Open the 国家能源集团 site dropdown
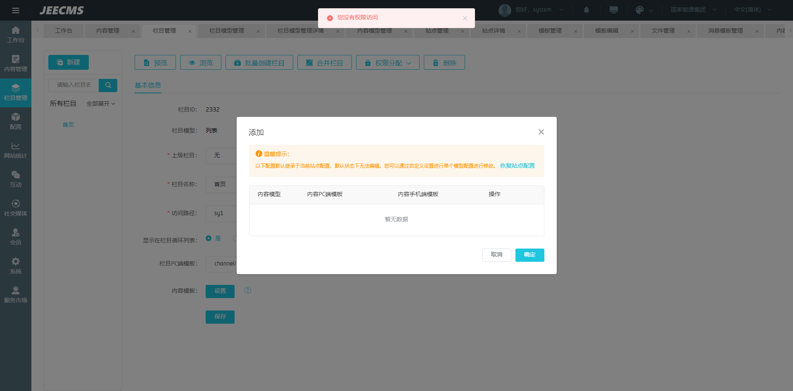 pyautogui.click(x=693, y=9)
